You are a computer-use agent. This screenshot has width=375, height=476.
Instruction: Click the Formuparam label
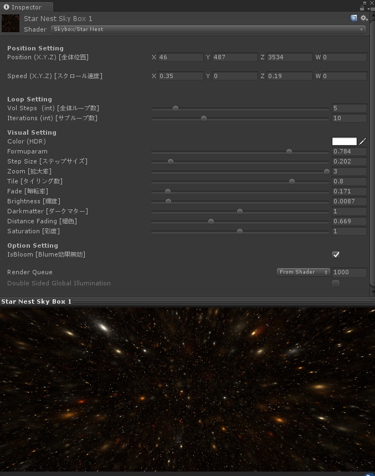click(x=27, y=151)
